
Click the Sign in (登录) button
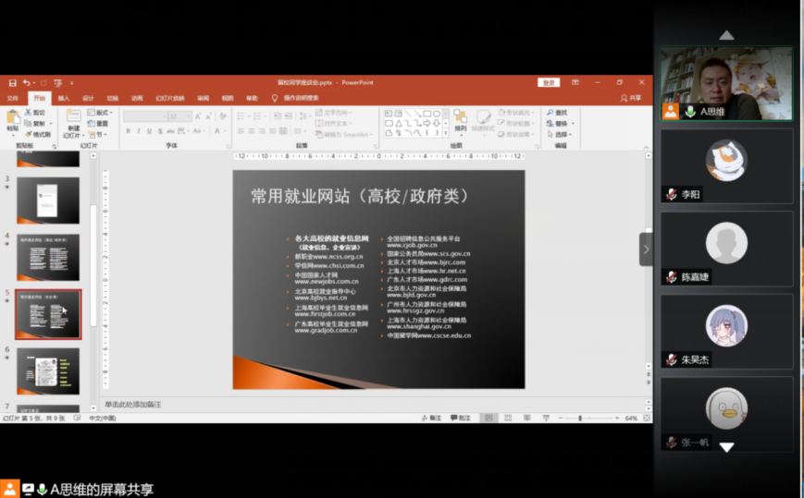pyautogui.click(x=549, y=83)
